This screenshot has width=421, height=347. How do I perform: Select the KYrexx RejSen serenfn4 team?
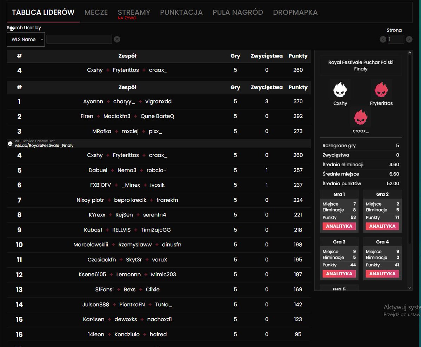[x=159, y=215]
